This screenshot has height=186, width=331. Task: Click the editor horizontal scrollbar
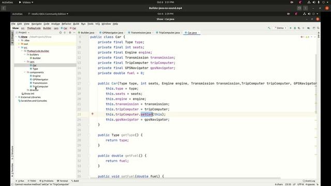(x=185, y=178)
